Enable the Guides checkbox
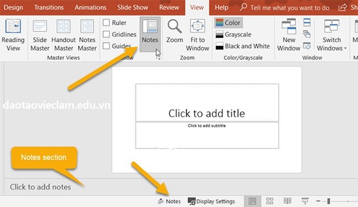Viewport: 358px width, 207px height. point(106,46)
